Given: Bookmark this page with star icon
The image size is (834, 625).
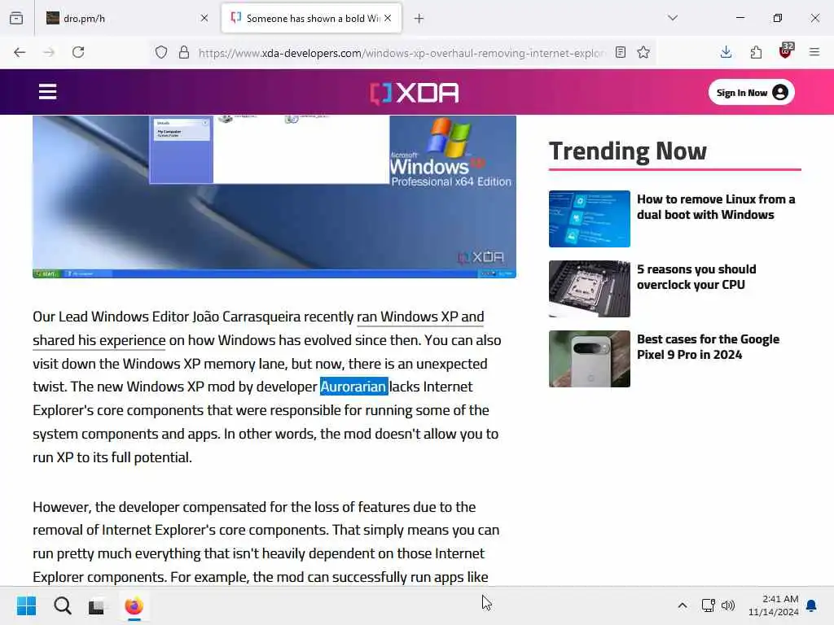Looking at the screenshot, I should pos(643,52).
